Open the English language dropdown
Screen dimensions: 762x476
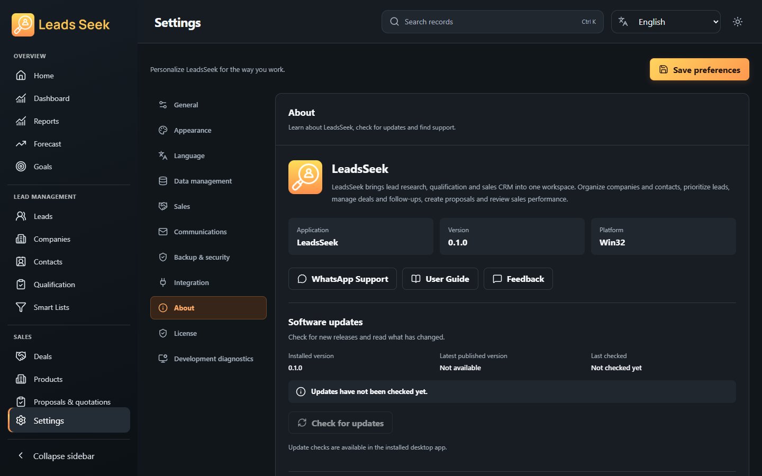666,22
